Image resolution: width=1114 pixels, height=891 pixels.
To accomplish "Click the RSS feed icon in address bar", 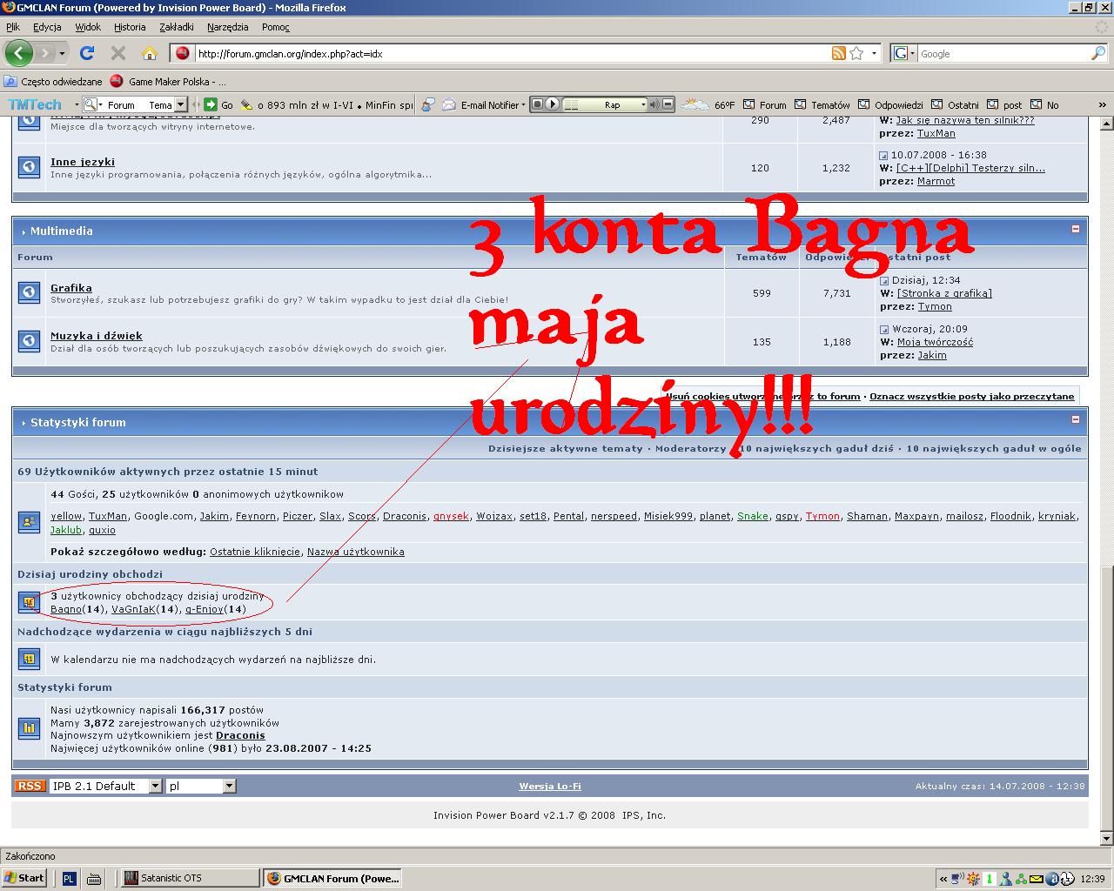I will coord(838,53).
